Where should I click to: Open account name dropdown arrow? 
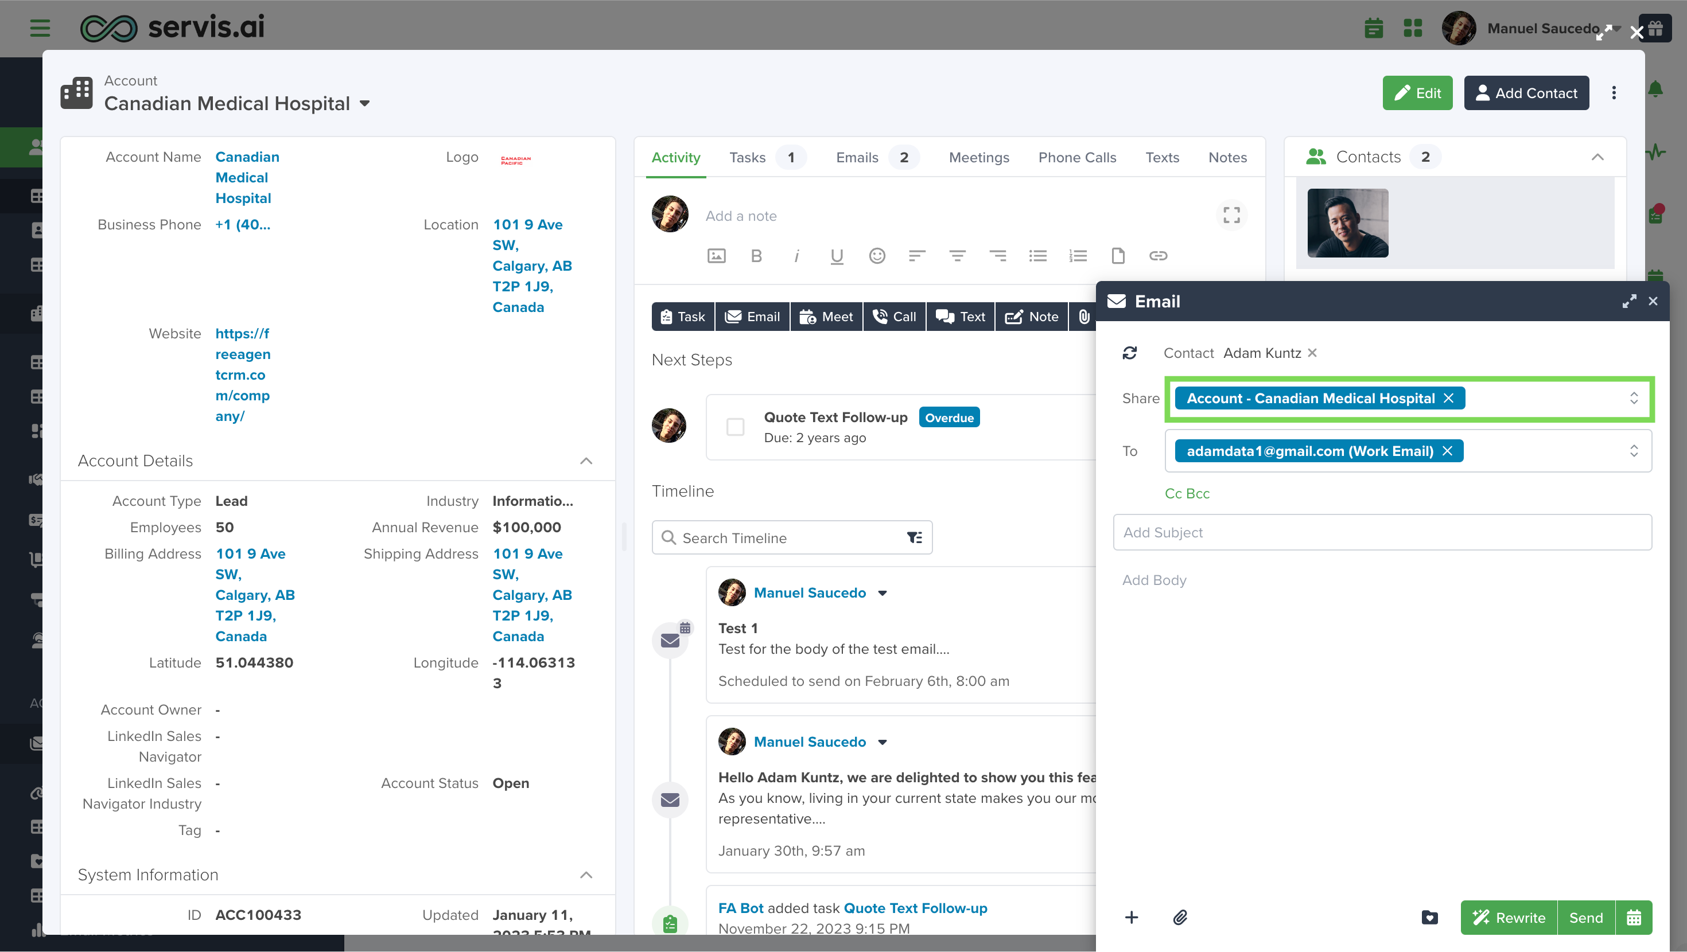[x=365, y=103]
